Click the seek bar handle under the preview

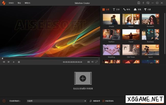(3, 58)
